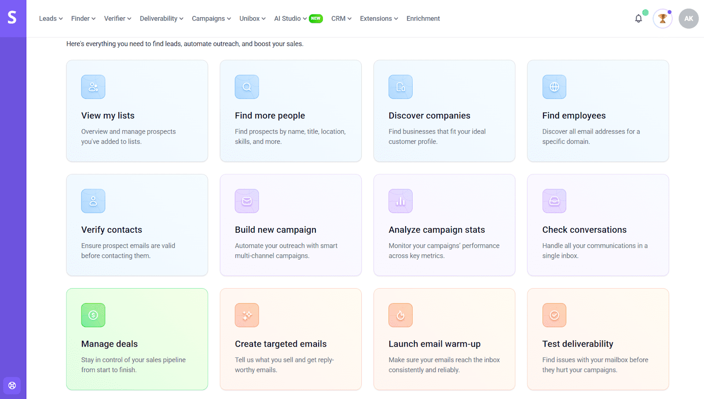Open the help widget at sidebar bottom
The image size is (704, 399).
[12, 385]
